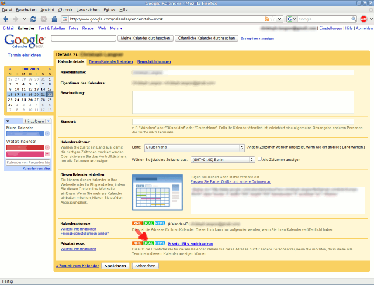
Task: Click Termin einrichten link
Action: (25, 55)
